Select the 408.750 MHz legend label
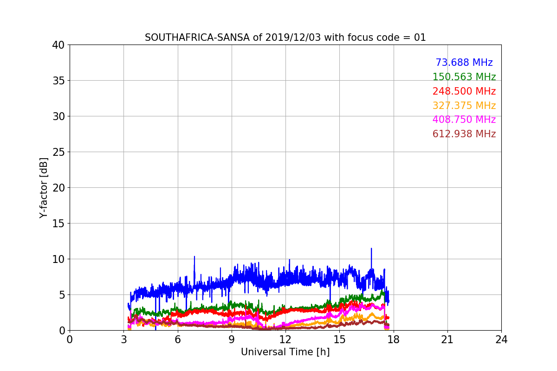The width and height of the screenshot is (557, 371). click(x=464, y=120)
